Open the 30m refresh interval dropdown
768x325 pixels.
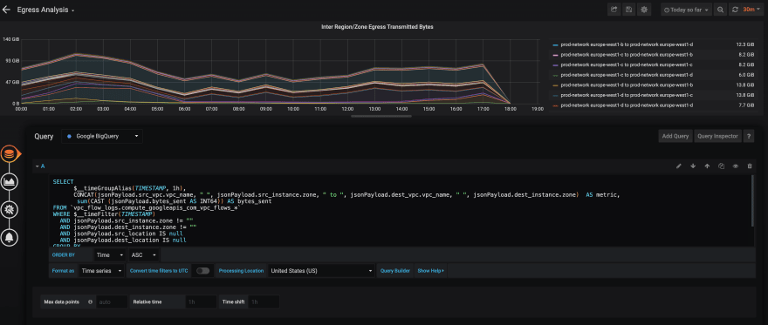tap(751, 10)
